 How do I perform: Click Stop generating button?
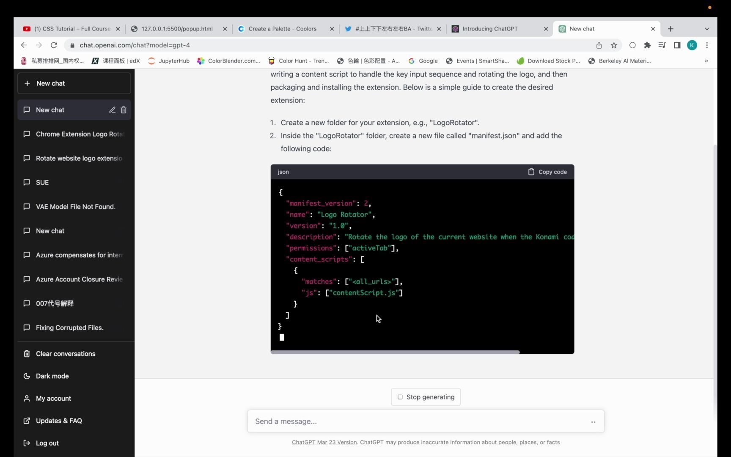426,397
